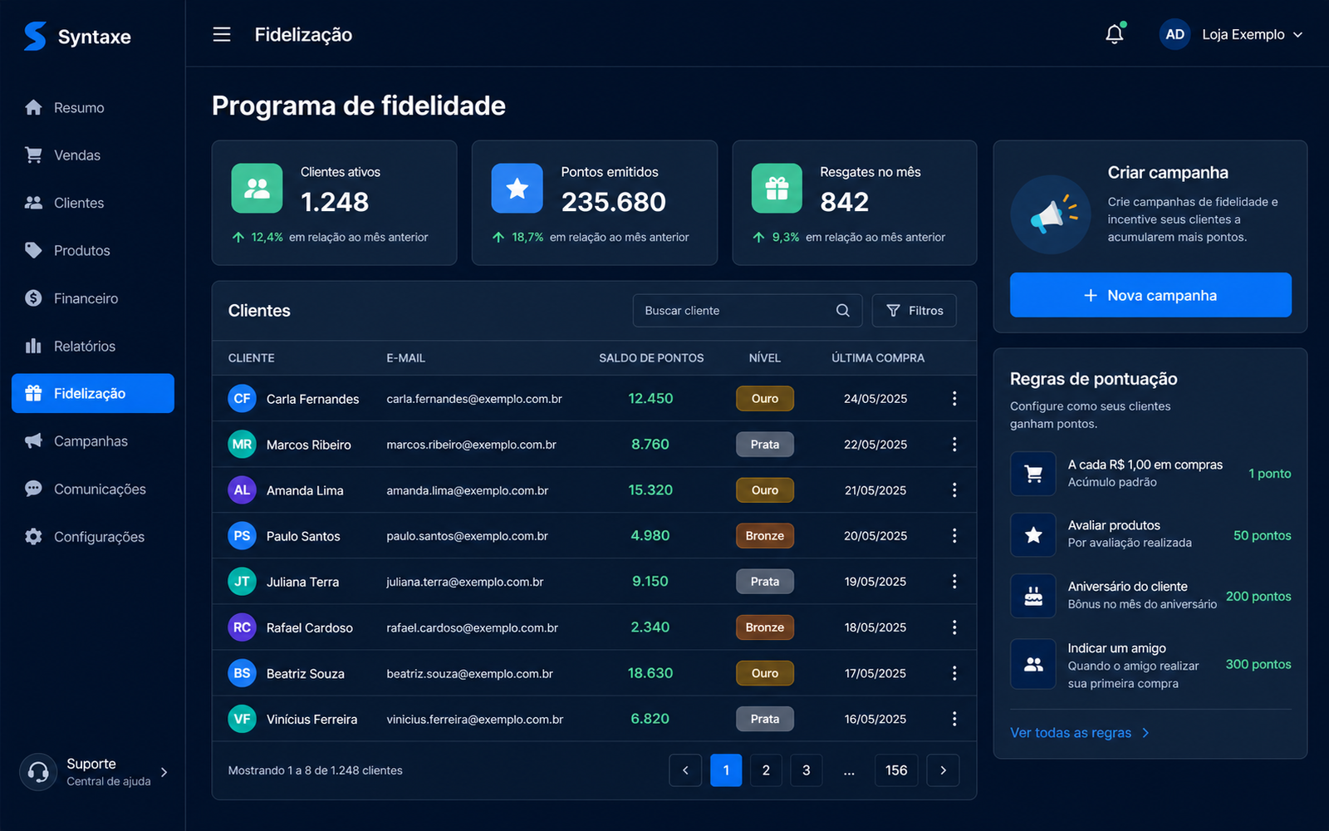Click email amanda.lima@exemplo.com.br

pyautogui.click(x=468, y=490)
